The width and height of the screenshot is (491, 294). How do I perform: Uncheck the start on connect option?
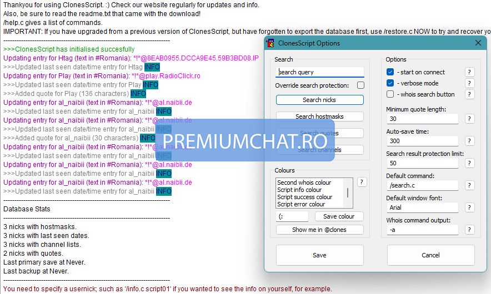click(390, 72)
